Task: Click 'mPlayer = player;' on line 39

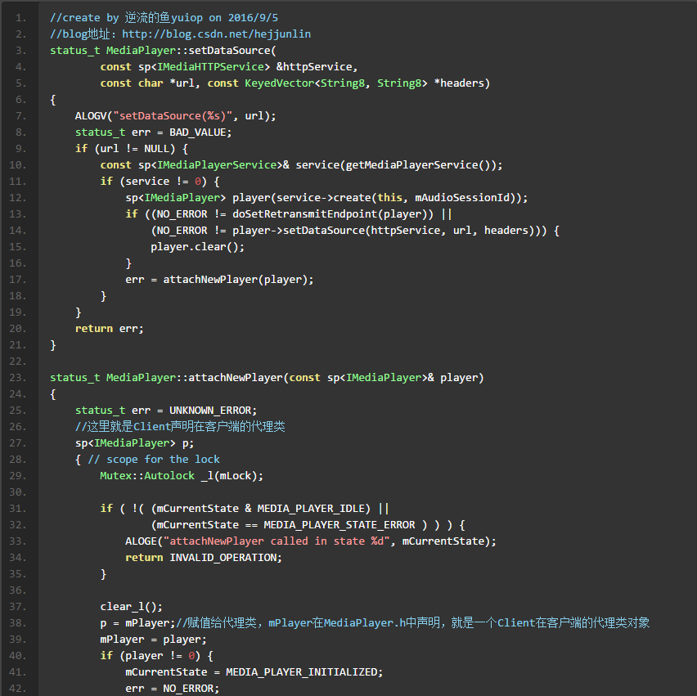Action: pyautogui.click(x=153, y=640)
